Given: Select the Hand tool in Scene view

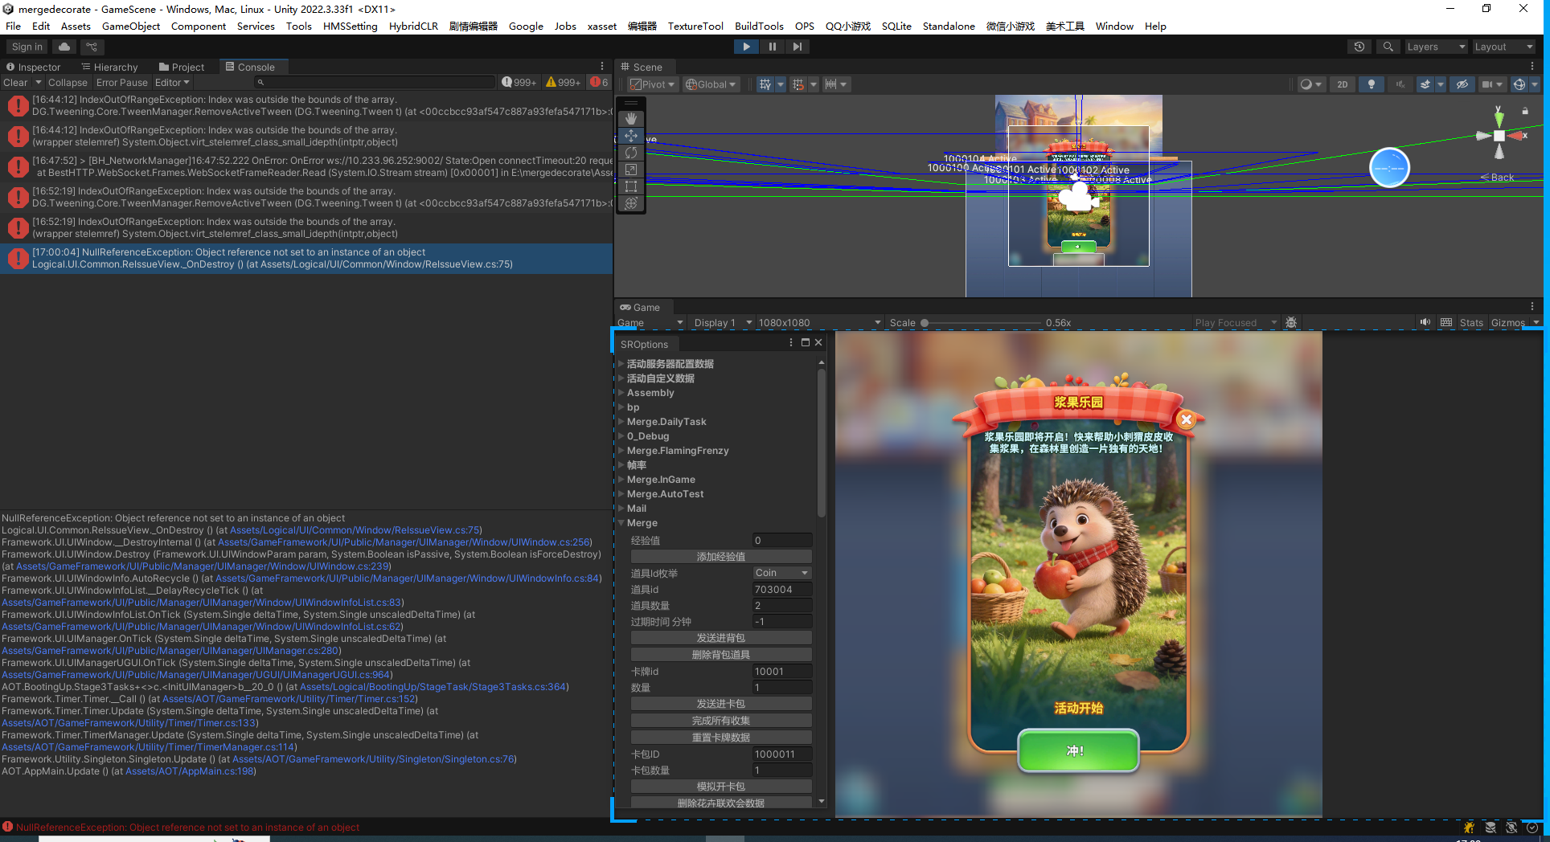Looking at the screenshot, I should pyautogui.click(x=631, y=119).
